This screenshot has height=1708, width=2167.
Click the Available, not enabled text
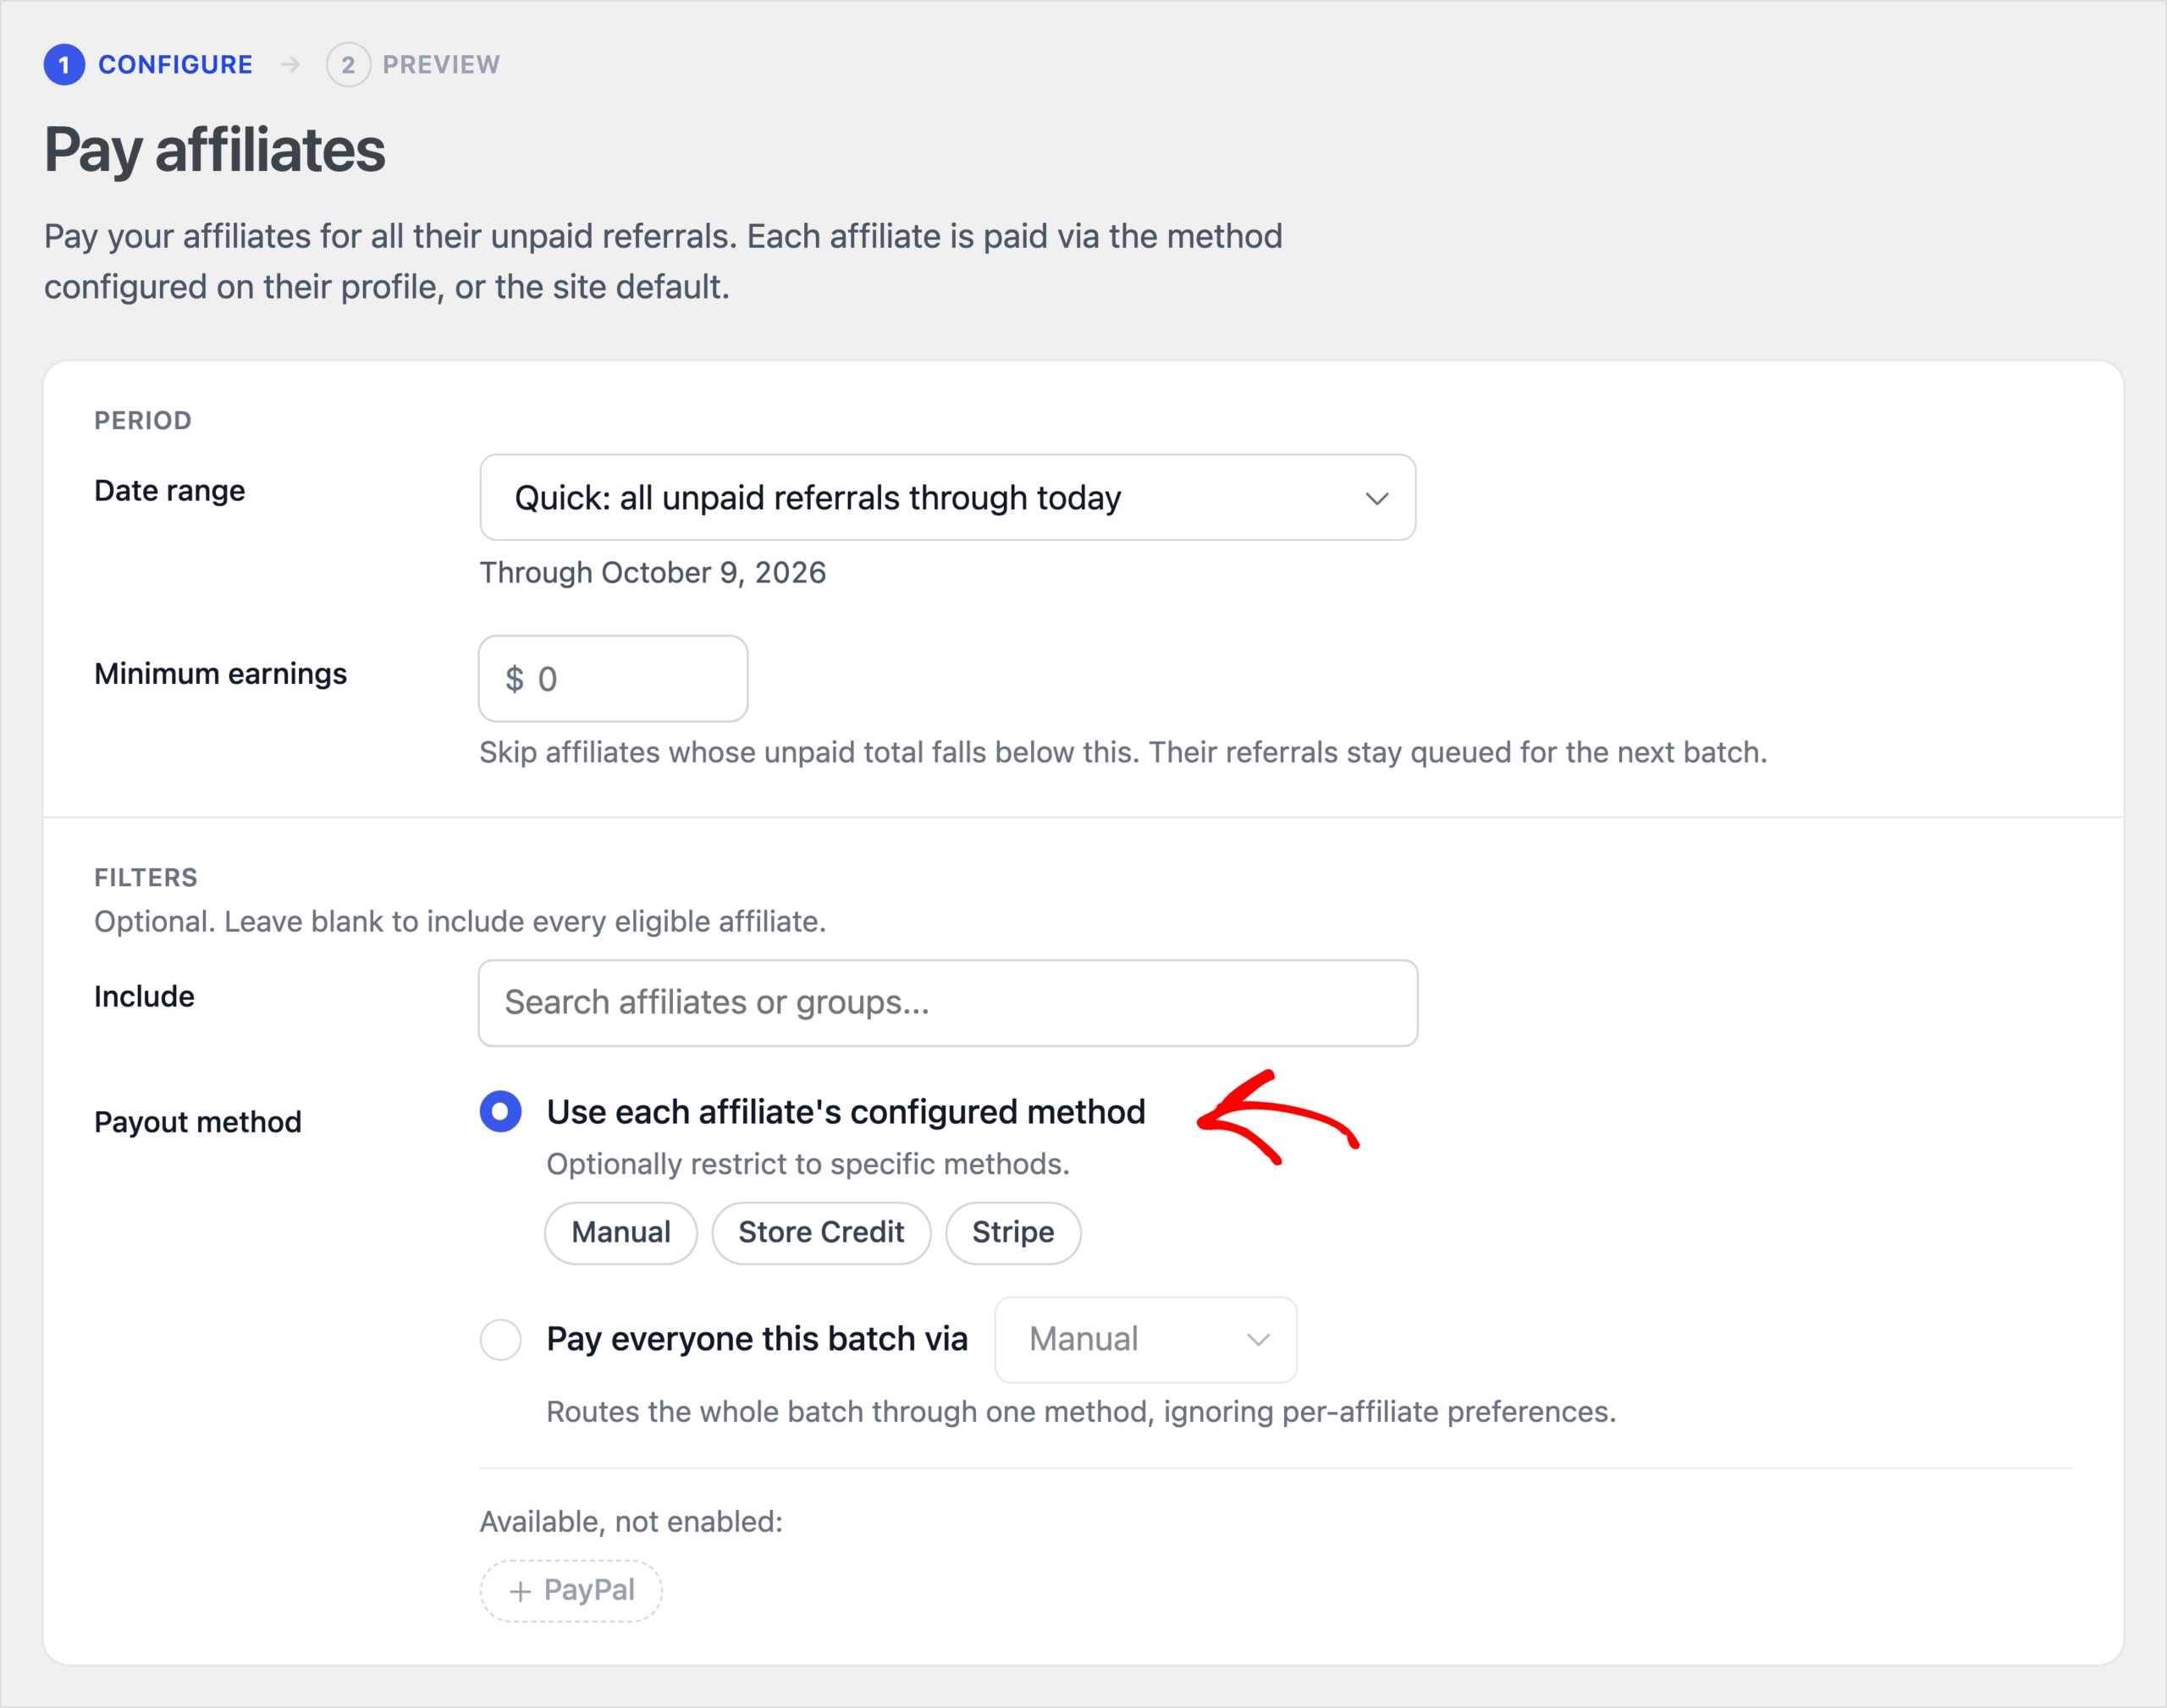[x=631, y=1521]
